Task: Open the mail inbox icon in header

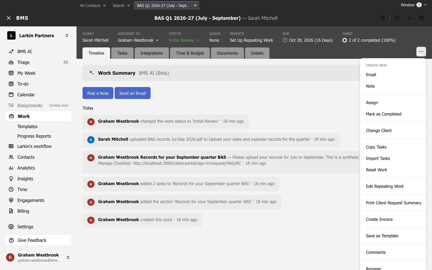Action: (x=421, y=18)
